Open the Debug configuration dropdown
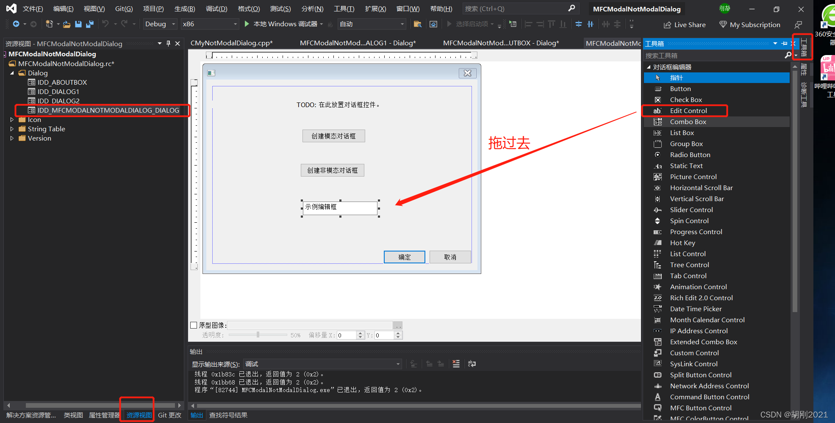This screenshot has height=423, width=835. coord(160,24)
